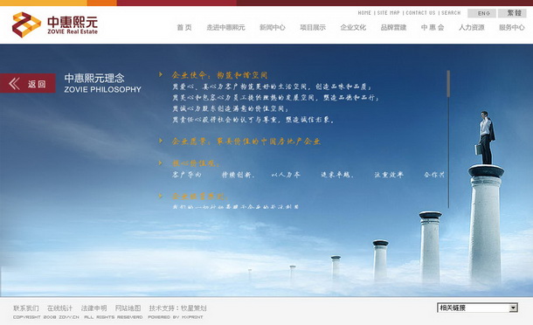Click the 技术支持 footer link
The width and height of the screenshot is (533, 325).
[177, 308]
